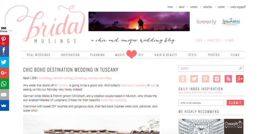Open the sidebar Google Plus icon
Image resolution: width=267 pixels, height=134 pixels.
(240, 79)
